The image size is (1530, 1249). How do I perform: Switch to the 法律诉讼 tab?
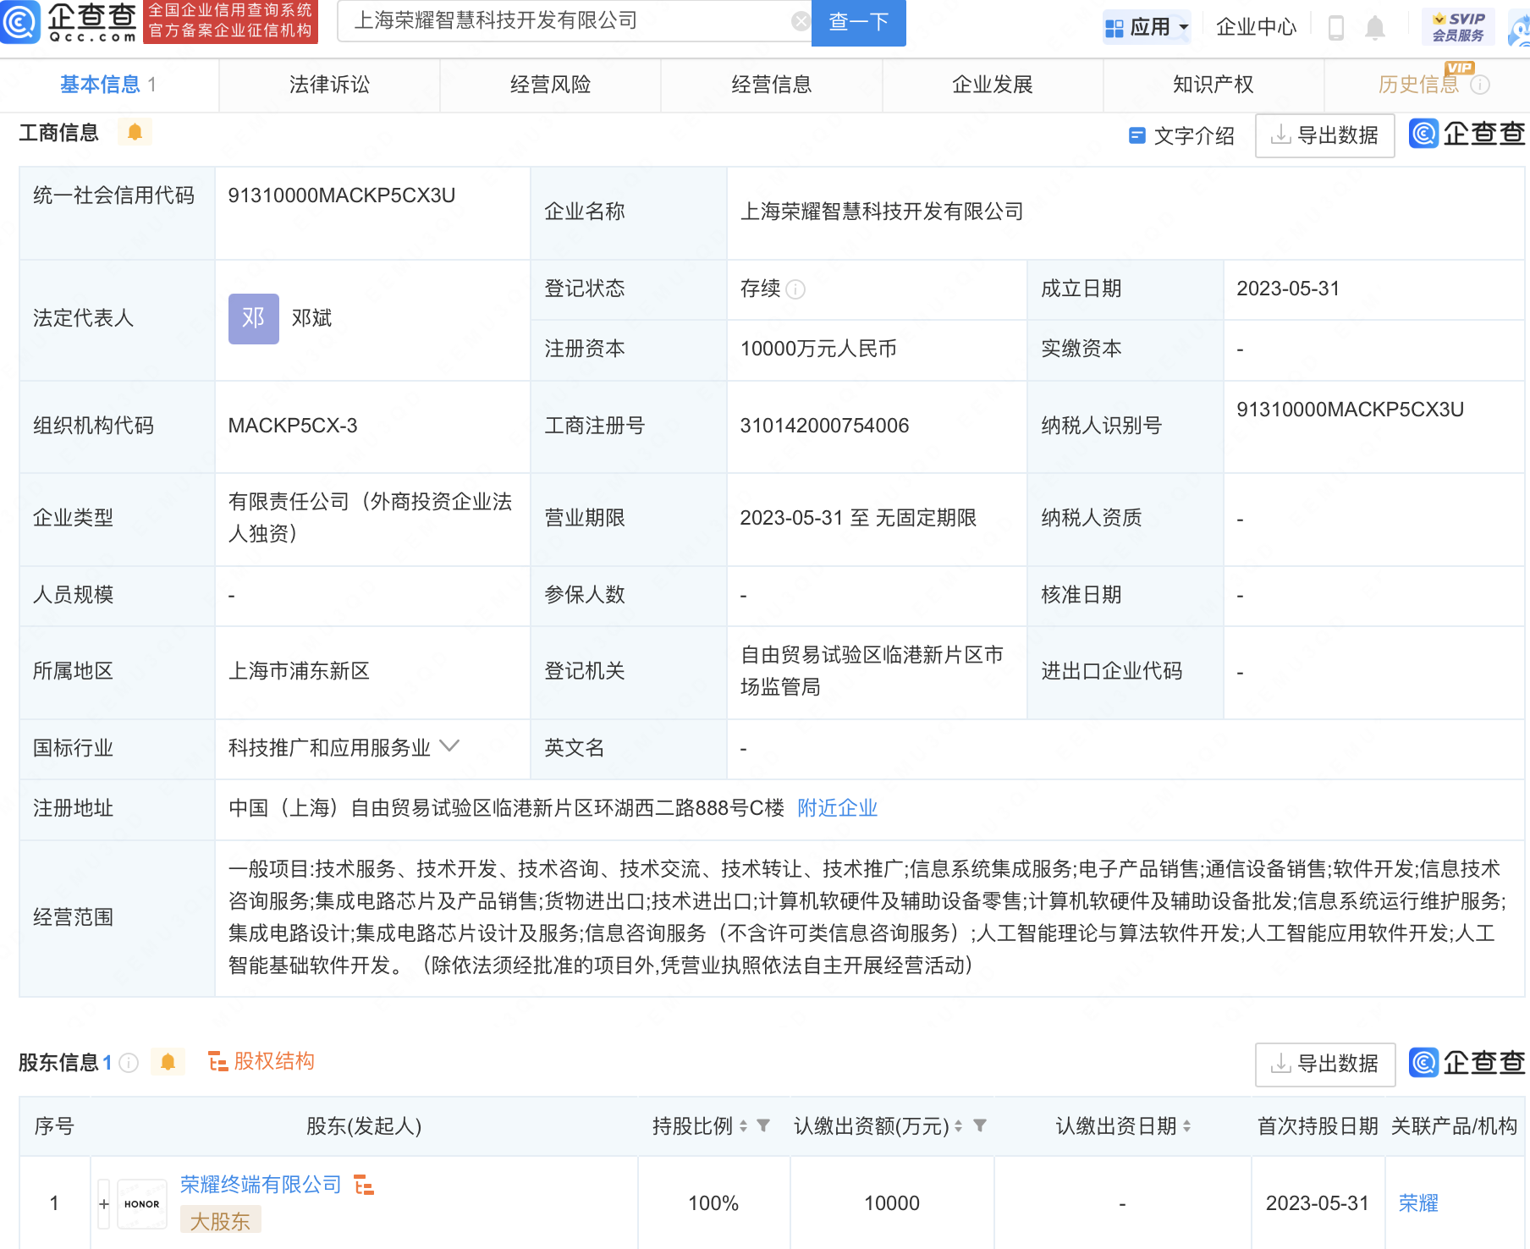point(329,85)
